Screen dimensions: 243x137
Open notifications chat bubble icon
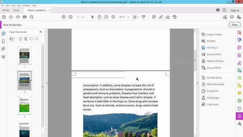218,10
